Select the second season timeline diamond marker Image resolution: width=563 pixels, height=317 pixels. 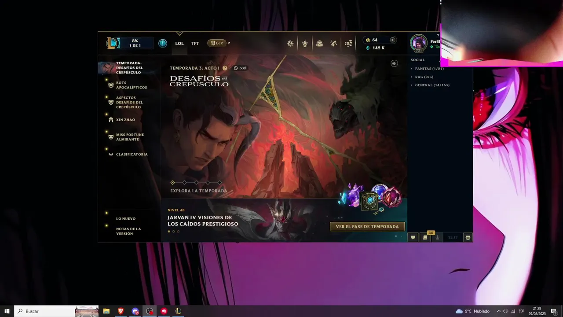point(184,182)
